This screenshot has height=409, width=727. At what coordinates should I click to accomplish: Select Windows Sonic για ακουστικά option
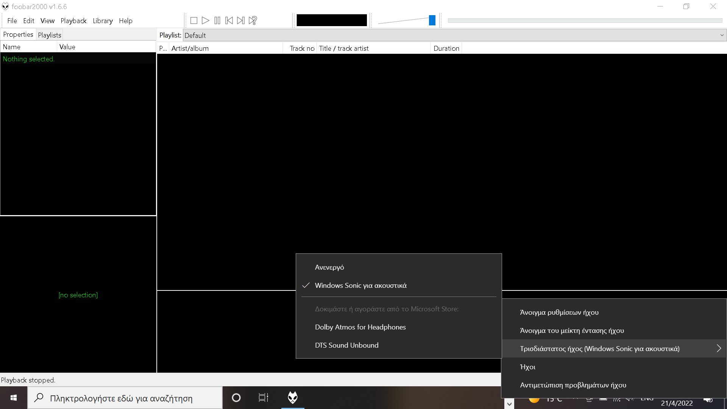click(360, 286)
